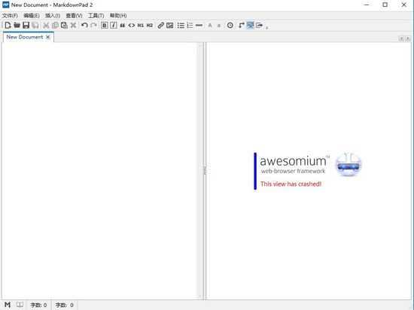The width and height of the screenshot is (414, 310).
Task: Expand the toolbar overflow arrow
Action: coord(267,27)
